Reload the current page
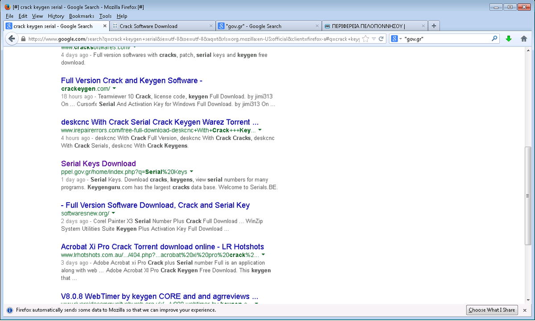The image size is (535, 321). tap(381, 39)
